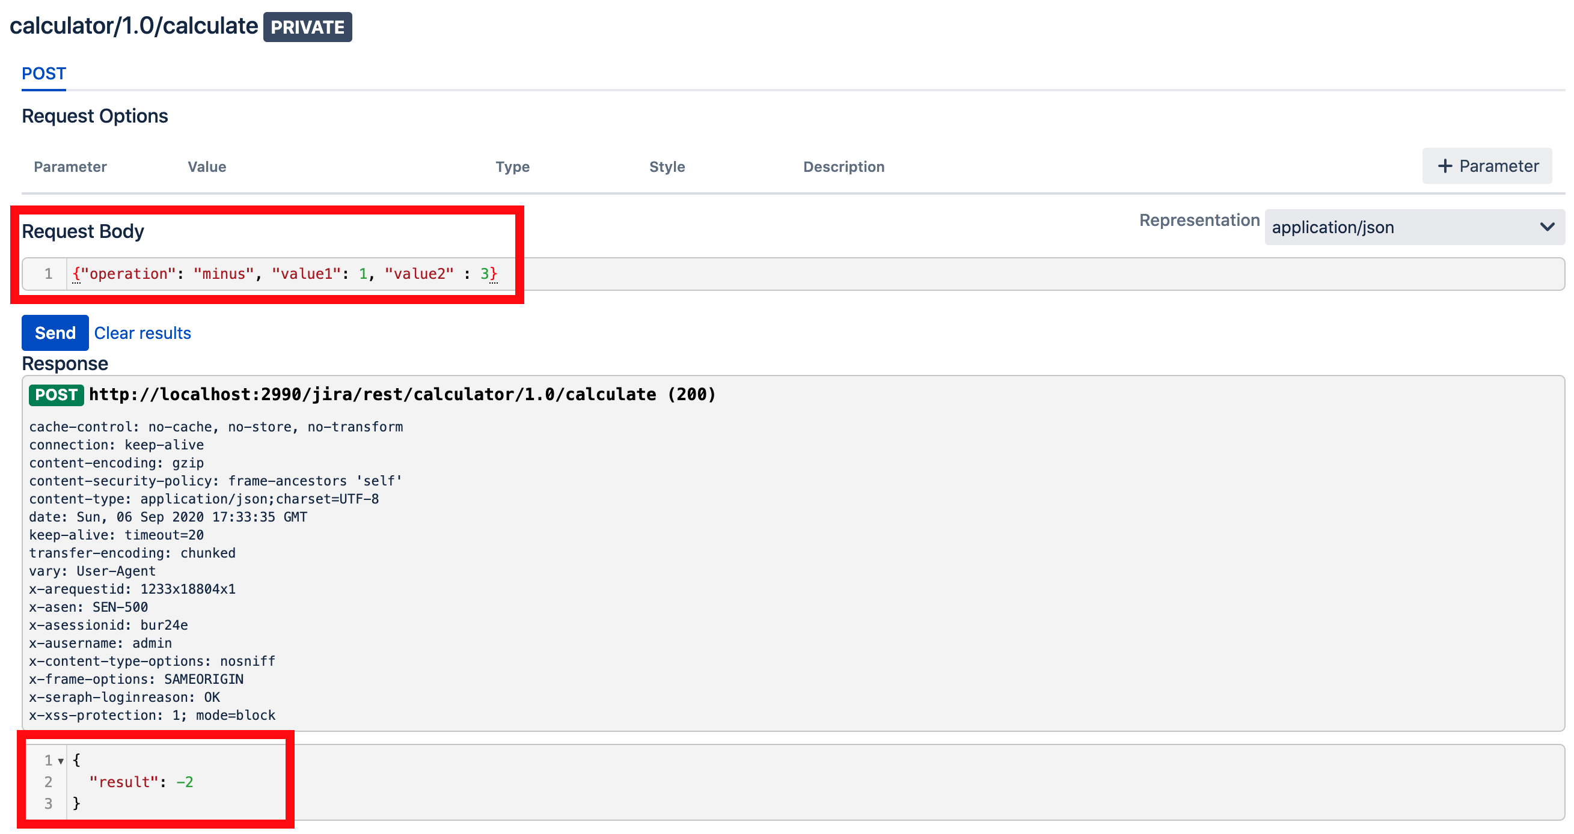
Task: Click the date: Sun, 06 Sep 2020 header line
Action: pos(168,517)
